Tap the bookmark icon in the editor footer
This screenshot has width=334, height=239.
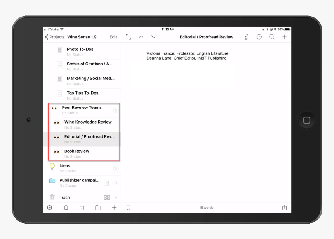pos(129,208)
